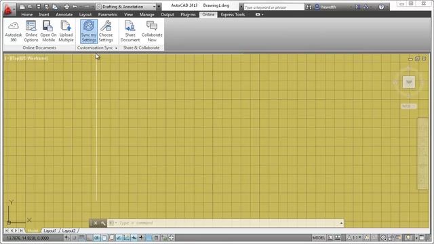
Task: Click the keyword or phrase search box
Action: coord(273,7)
